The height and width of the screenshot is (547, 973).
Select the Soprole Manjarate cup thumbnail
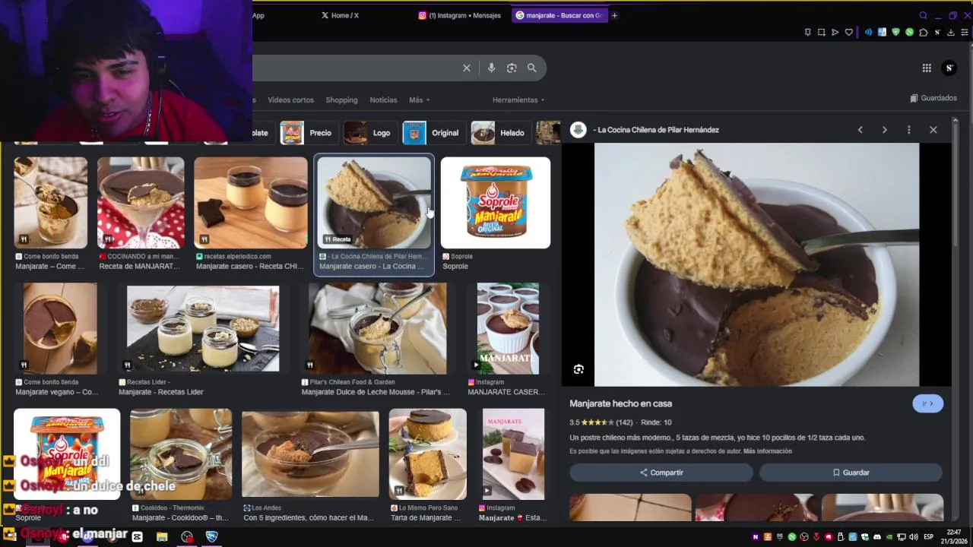point(496,203)
